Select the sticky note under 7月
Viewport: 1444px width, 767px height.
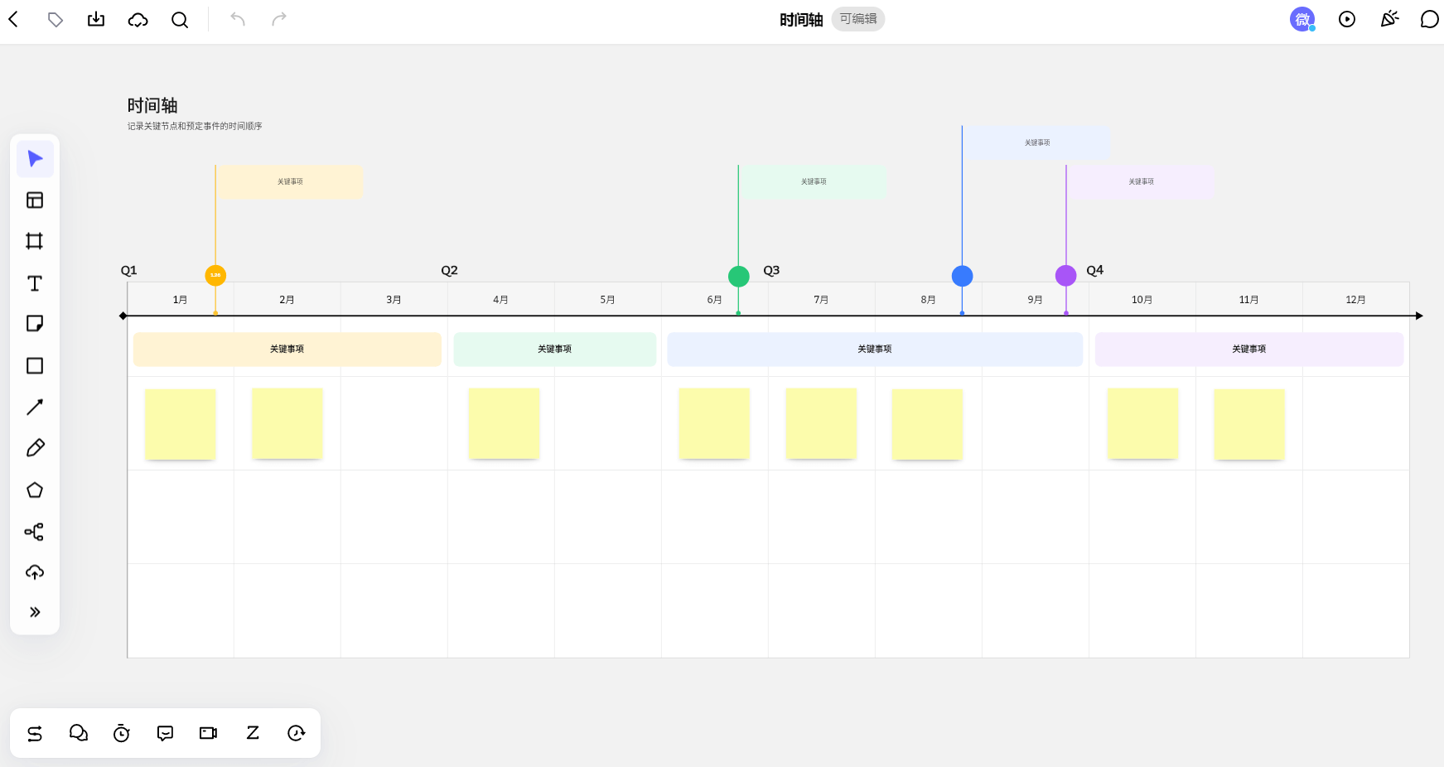coord(821,423)
